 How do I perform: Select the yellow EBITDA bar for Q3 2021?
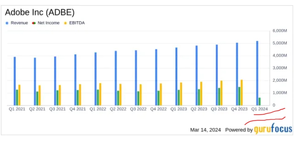(x=60, y=95)
